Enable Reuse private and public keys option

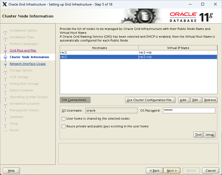click(64, 126)
